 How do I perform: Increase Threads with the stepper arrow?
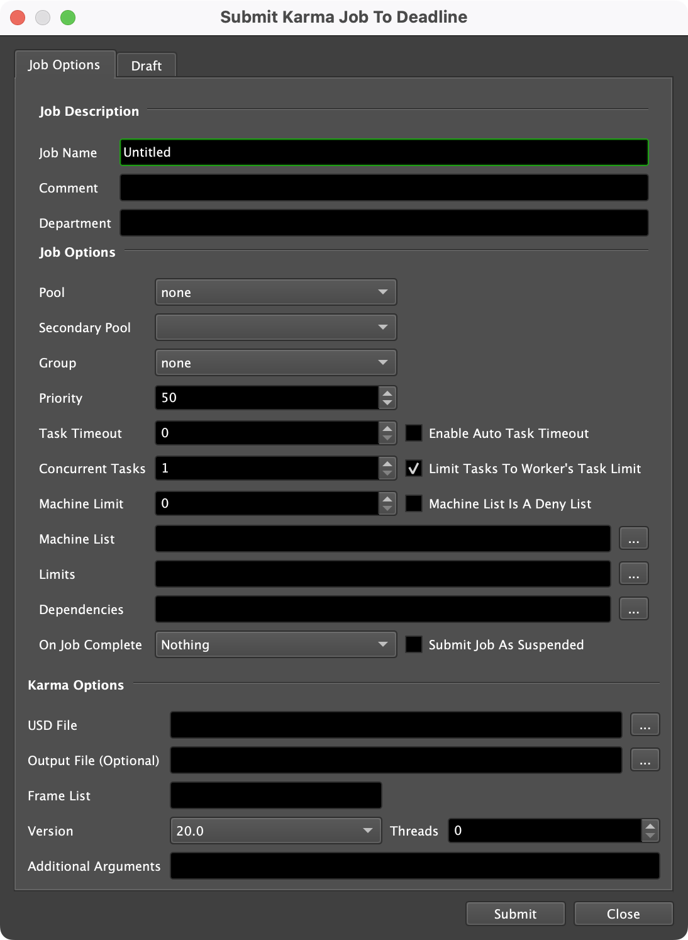click(649, 826)
